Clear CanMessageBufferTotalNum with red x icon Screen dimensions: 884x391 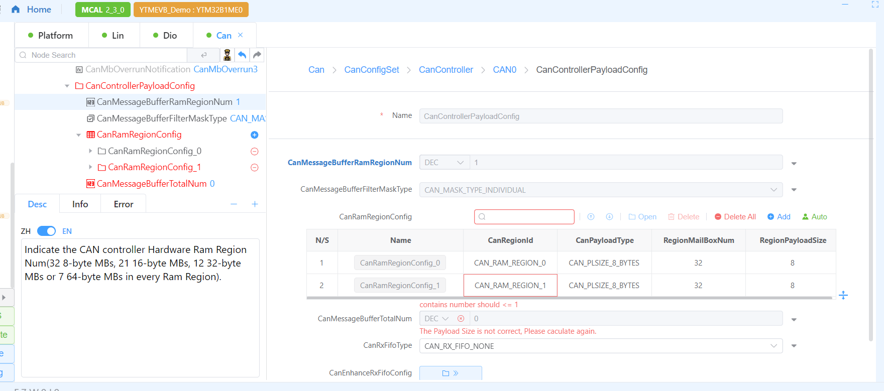tap(461, 319)
